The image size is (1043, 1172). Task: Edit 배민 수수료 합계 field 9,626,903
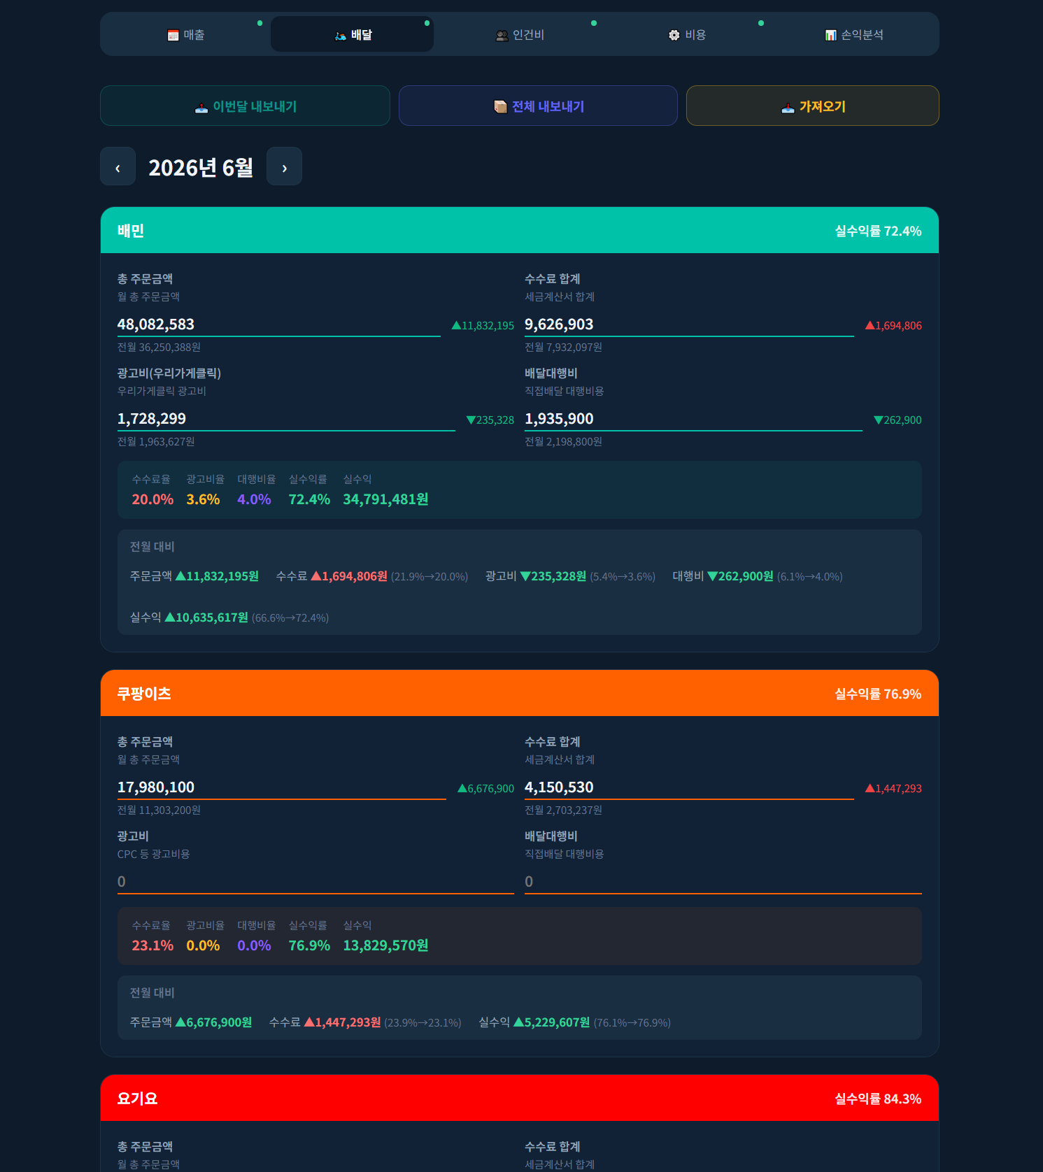(x=689, y=324)
